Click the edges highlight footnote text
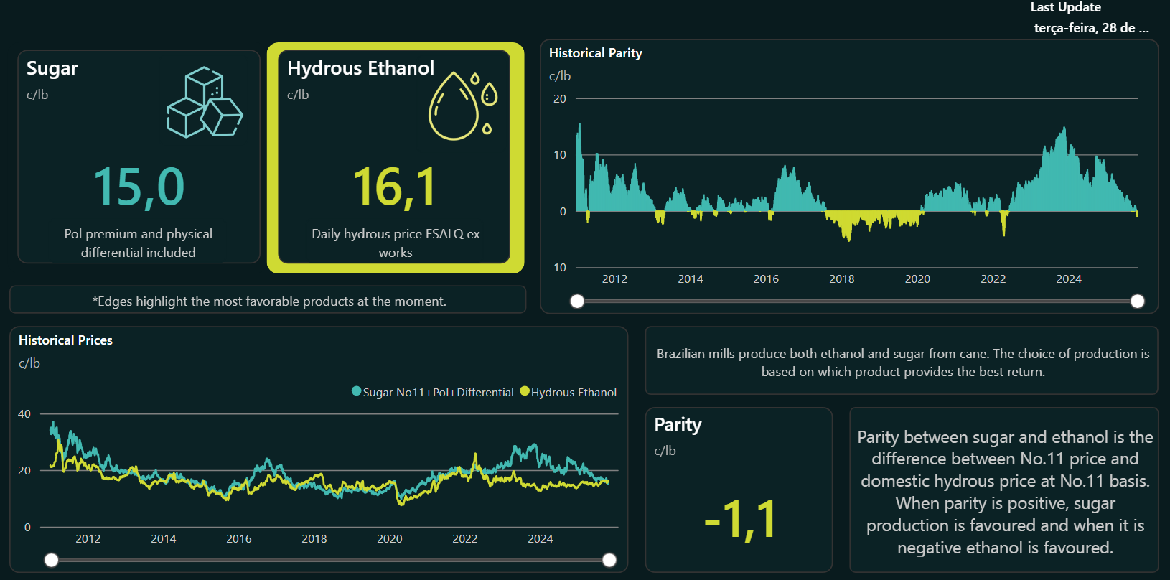Screen dimensions: 1170x580 pyautogui.click(x=269, y=301)
